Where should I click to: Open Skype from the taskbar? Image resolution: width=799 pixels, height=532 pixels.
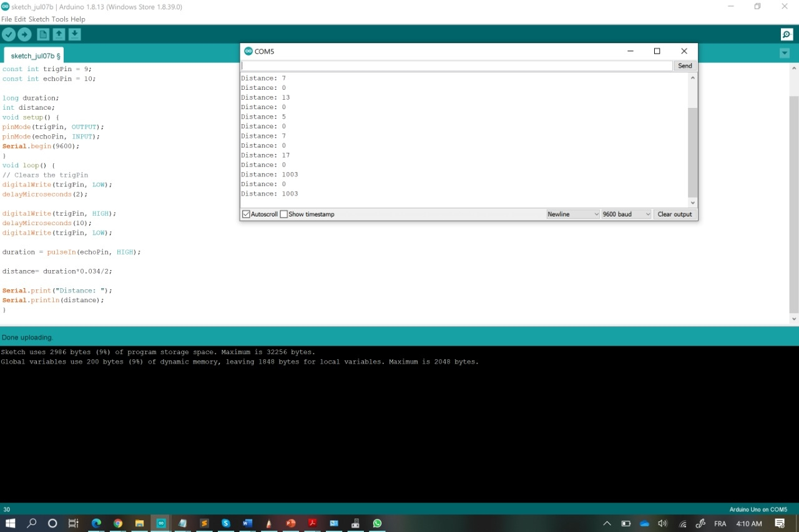click(x=226, y=523)
